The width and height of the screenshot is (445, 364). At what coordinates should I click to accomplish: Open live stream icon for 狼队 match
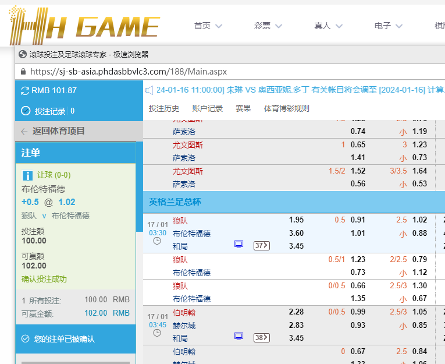point(238,245)
